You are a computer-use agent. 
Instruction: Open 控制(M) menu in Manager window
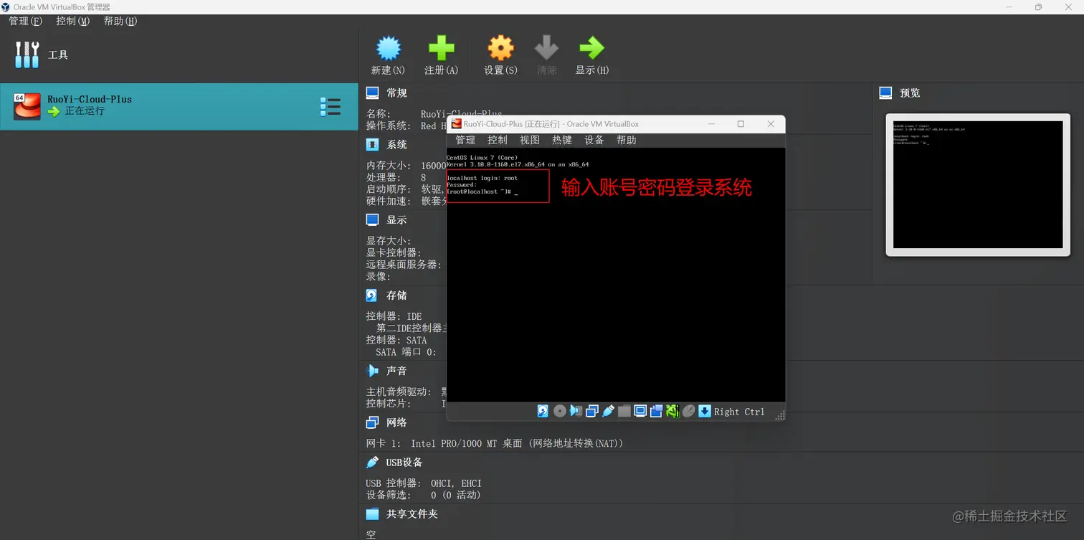coord(72,21)
